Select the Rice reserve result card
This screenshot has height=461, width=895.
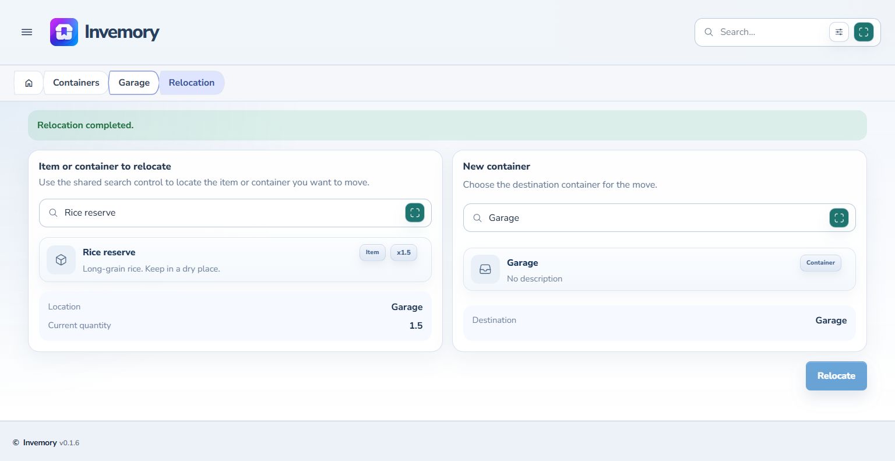pyautogui.click(x=235, y=260)
